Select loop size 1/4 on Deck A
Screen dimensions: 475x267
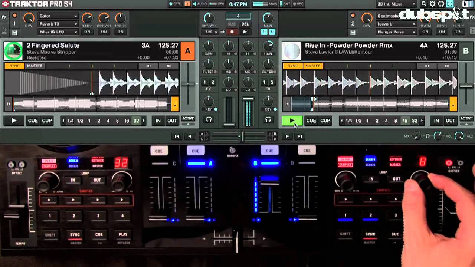71,121
